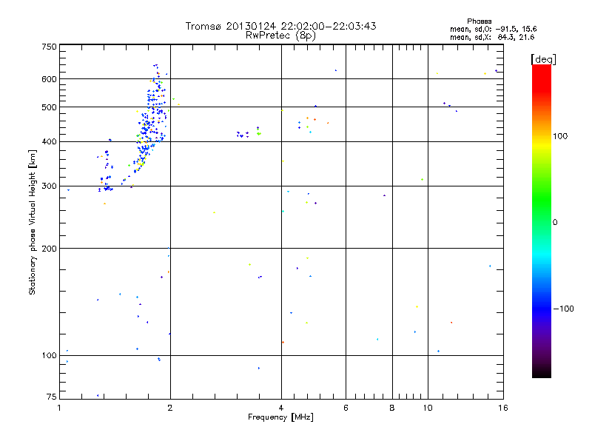Image resolution: width=592 pixels, height=444 pixels.
Task: Click the Tromsø date and time plot title
Action: tap(280, 26)
